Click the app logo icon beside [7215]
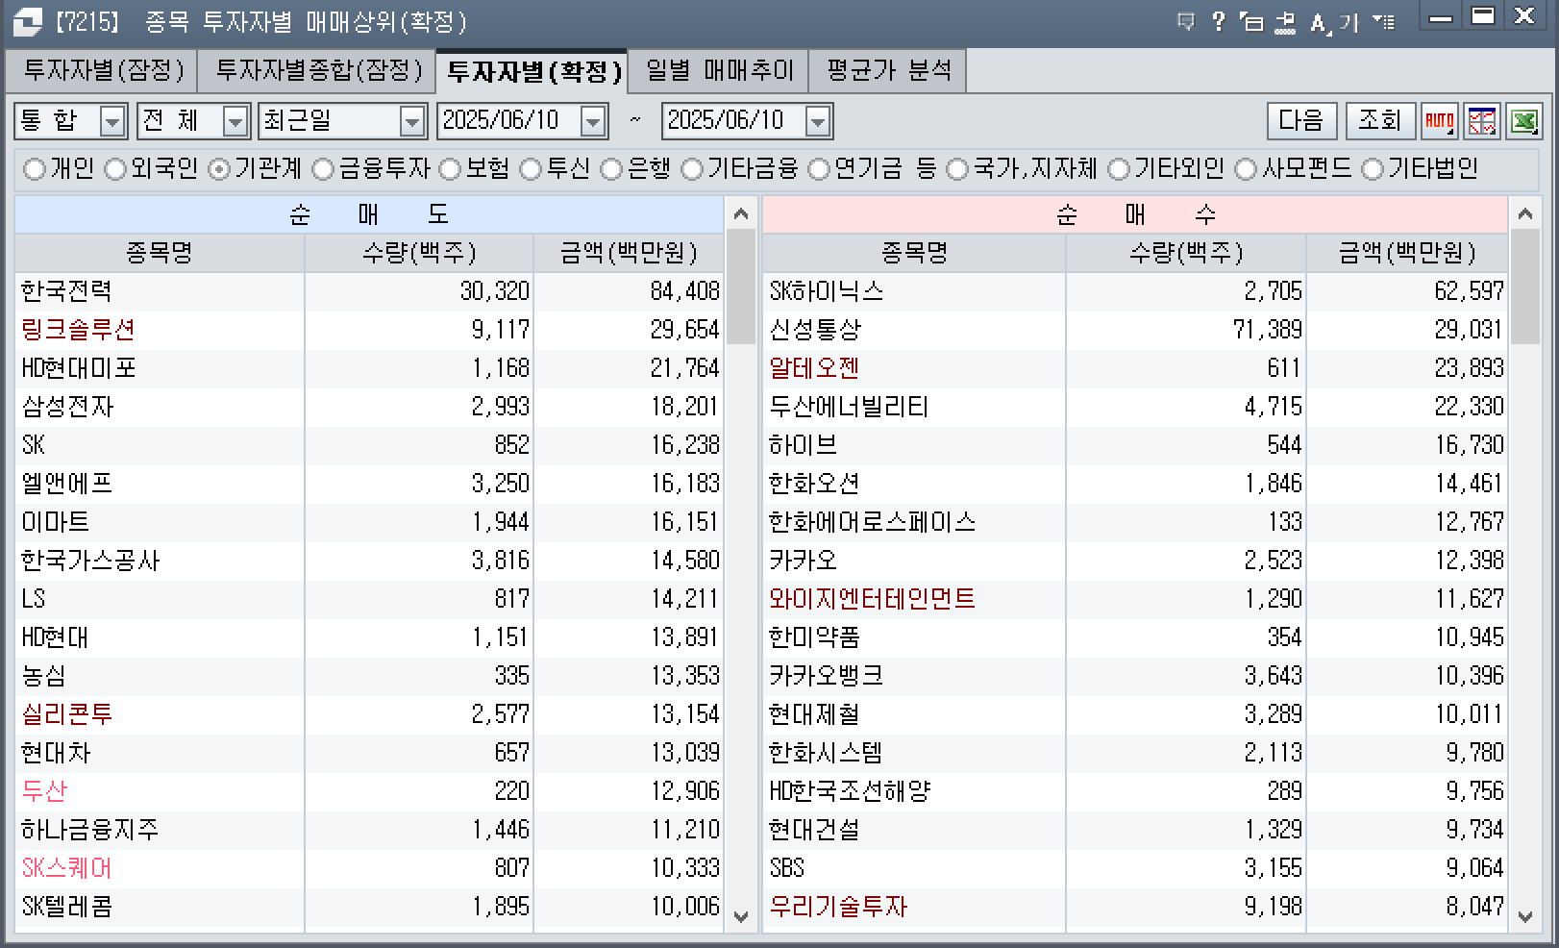1559x948 pixels. point(28,21)
